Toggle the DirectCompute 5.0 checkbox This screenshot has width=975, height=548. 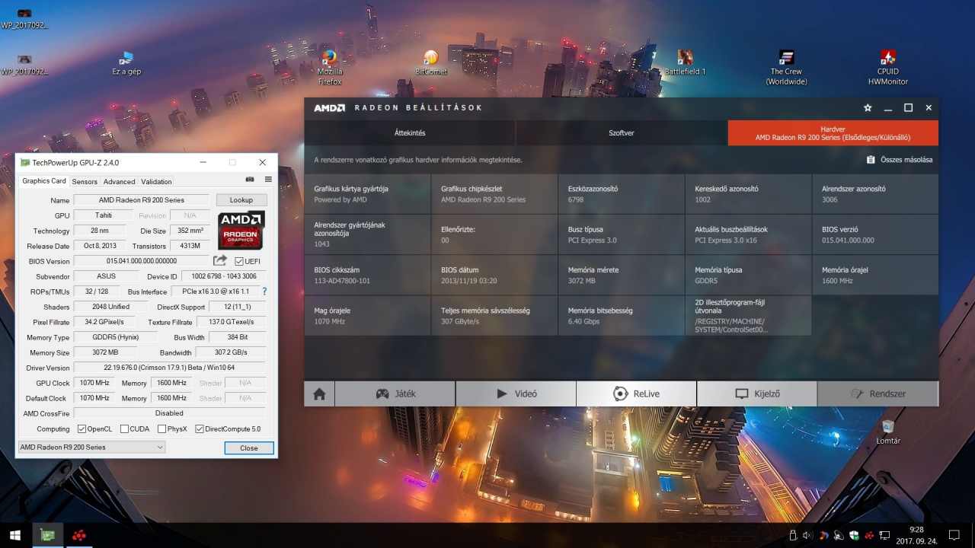[x=200, y=429]
